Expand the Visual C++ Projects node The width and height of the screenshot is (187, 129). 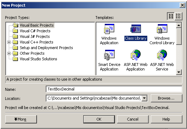click(9, 42)
